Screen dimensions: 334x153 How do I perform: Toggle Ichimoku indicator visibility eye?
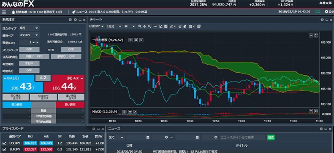tap(136, 40)
